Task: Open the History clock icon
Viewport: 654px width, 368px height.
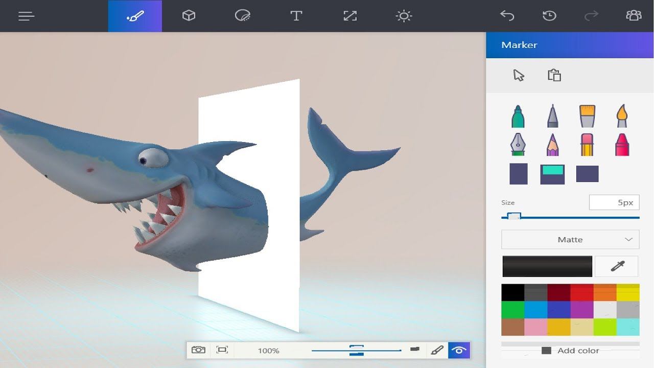Action: [x=549, y=16]
